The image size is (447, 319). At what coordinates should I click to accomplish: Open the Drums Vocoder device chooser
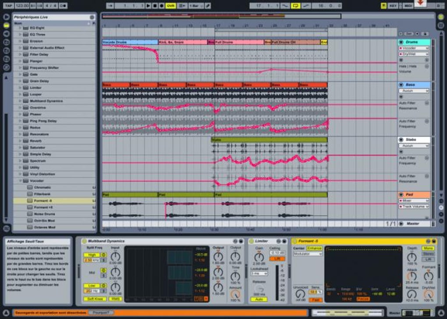click(414, 48)
